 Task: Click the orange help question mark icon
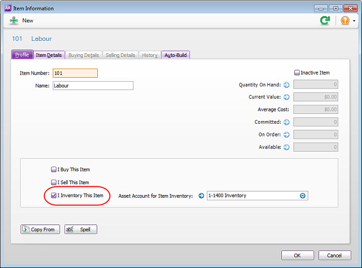coord(345,21)
